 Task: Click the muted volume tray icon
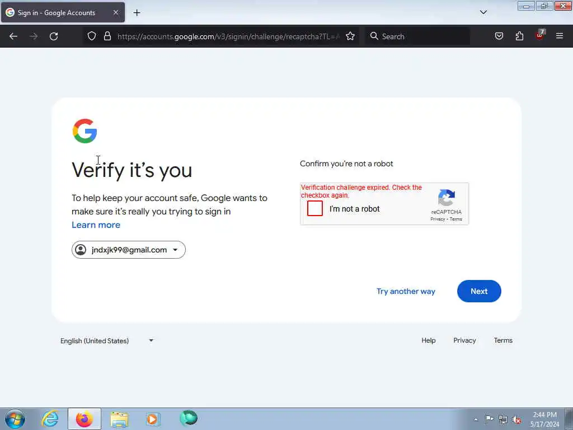click(x=516, y=420)
